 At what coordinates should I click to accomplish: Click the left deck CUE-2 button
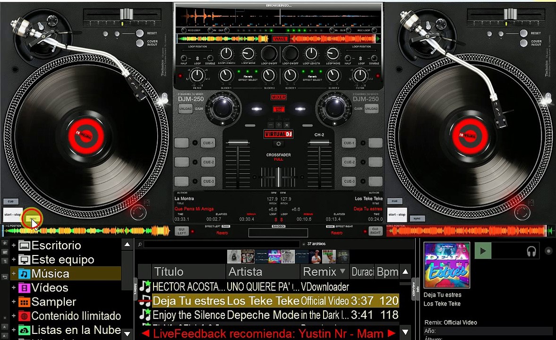208,162
